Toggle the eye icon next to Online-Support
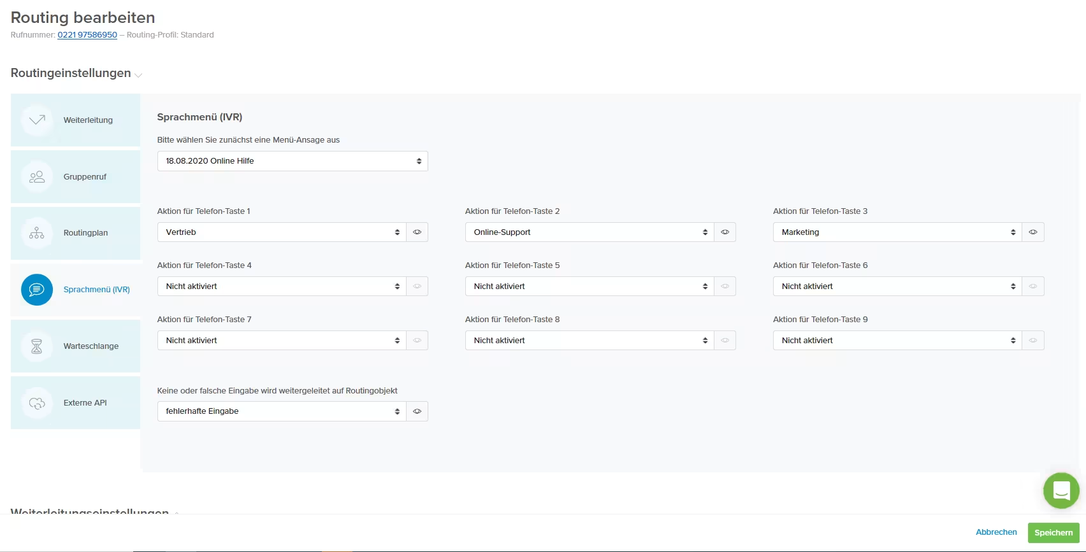The width and height of the screenshot is (1086, 552). click(x=725, y=232)
